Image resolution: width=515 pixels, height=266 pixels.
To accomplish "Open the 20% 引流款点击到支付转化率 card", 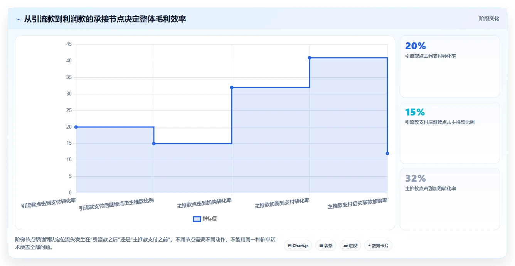I will tap(450, 67).
